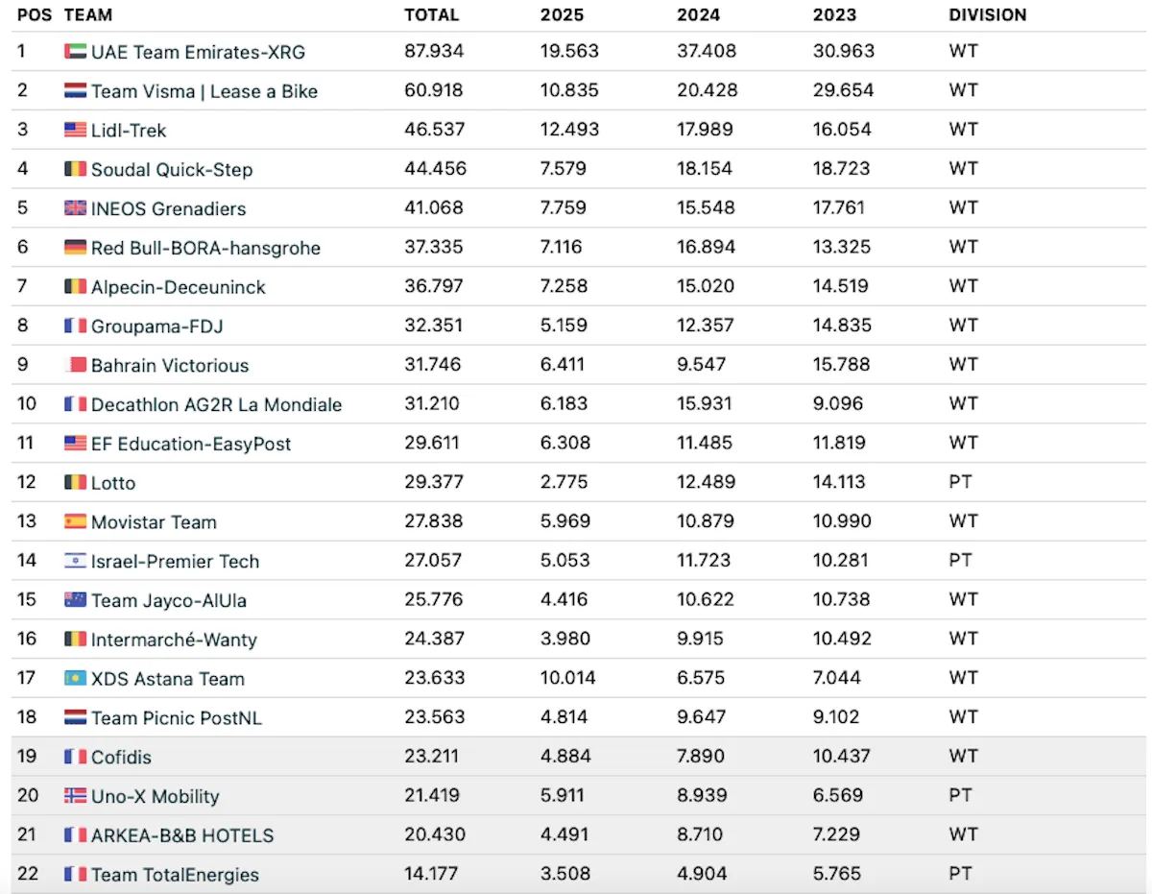
Task: Select the 2025 value 2.775
Action: tap(565, 482)
